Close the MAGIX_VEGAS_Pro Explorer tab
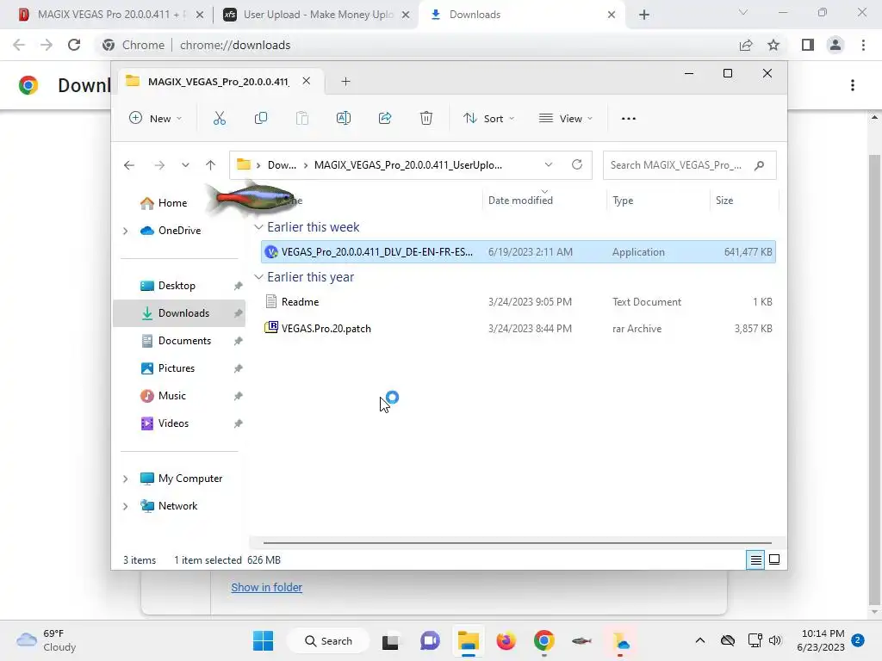The width and height of the screenshot is (882, 661). coord(306,81)
